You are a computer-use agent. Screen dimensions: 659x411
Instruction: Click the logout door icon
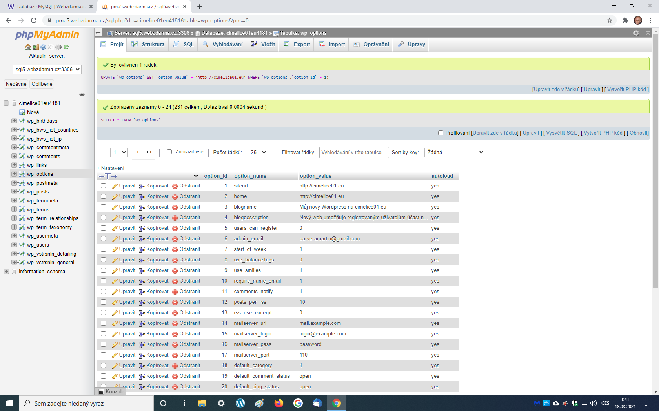pos(35,47)
